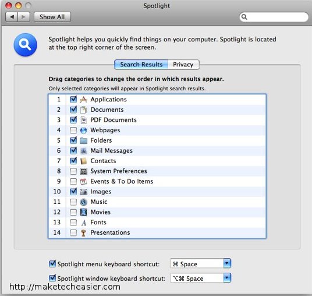Screen dimensions: 312x296
Task: Enable the Presentations checkbox
Action: click(x=73, y=232)
